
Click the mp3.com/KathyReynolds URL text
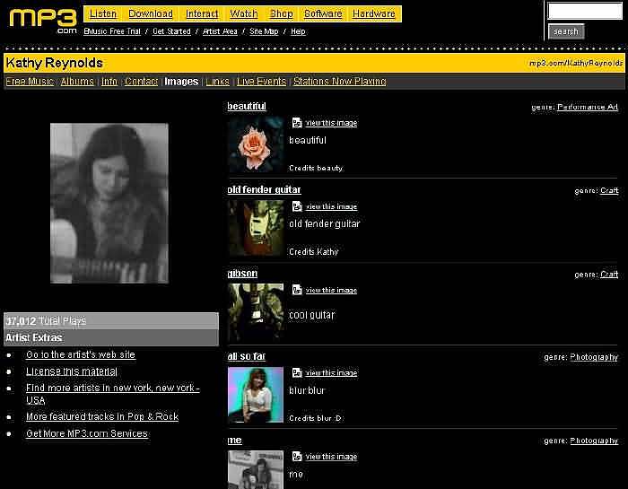576,64
